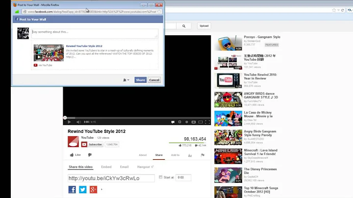Click the video progress bar
This screenshot has height=198, width=353.
point(137,118)
